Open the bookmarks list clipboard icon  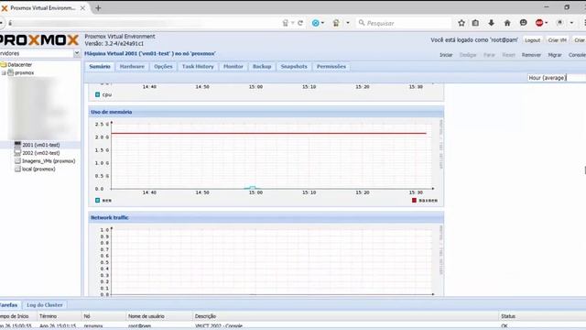(475, 23)
